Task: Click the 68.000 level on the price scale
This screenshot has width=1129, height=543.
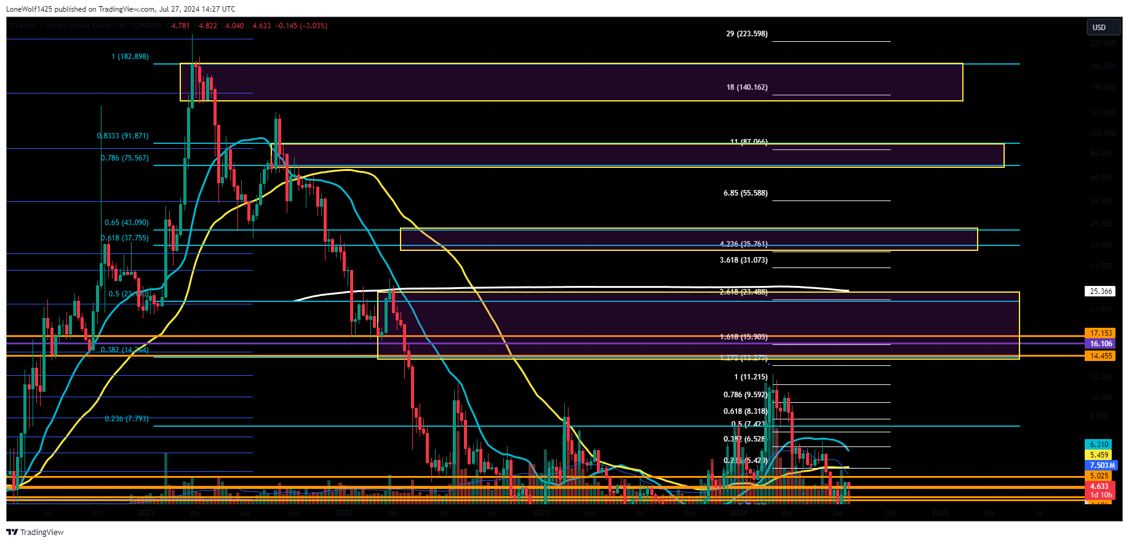Action: (1103, 178)
